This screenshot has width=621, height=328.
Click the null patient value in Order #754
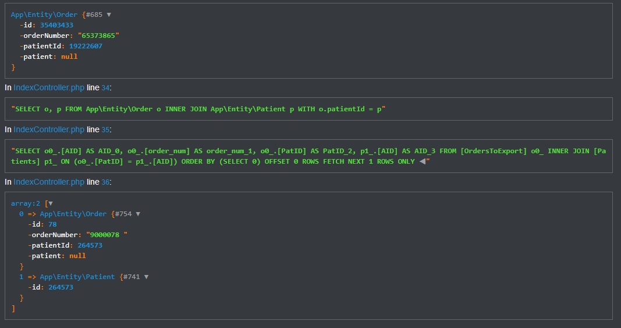[77, 256]
